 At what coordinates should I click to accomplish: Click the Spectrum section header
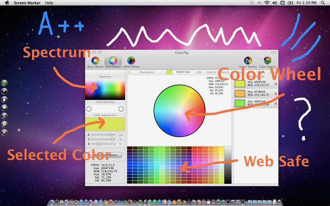click(x=105, y=77)
